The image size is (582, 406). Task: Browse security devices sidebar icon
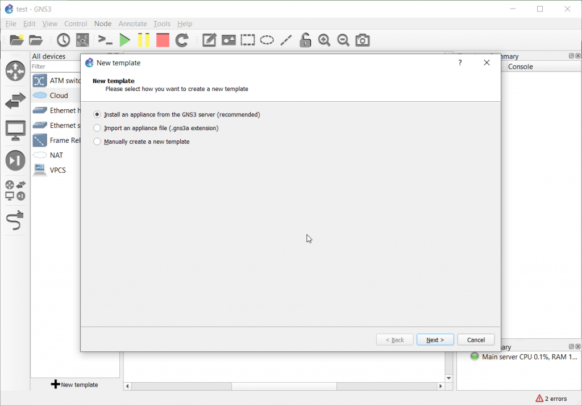15,160
